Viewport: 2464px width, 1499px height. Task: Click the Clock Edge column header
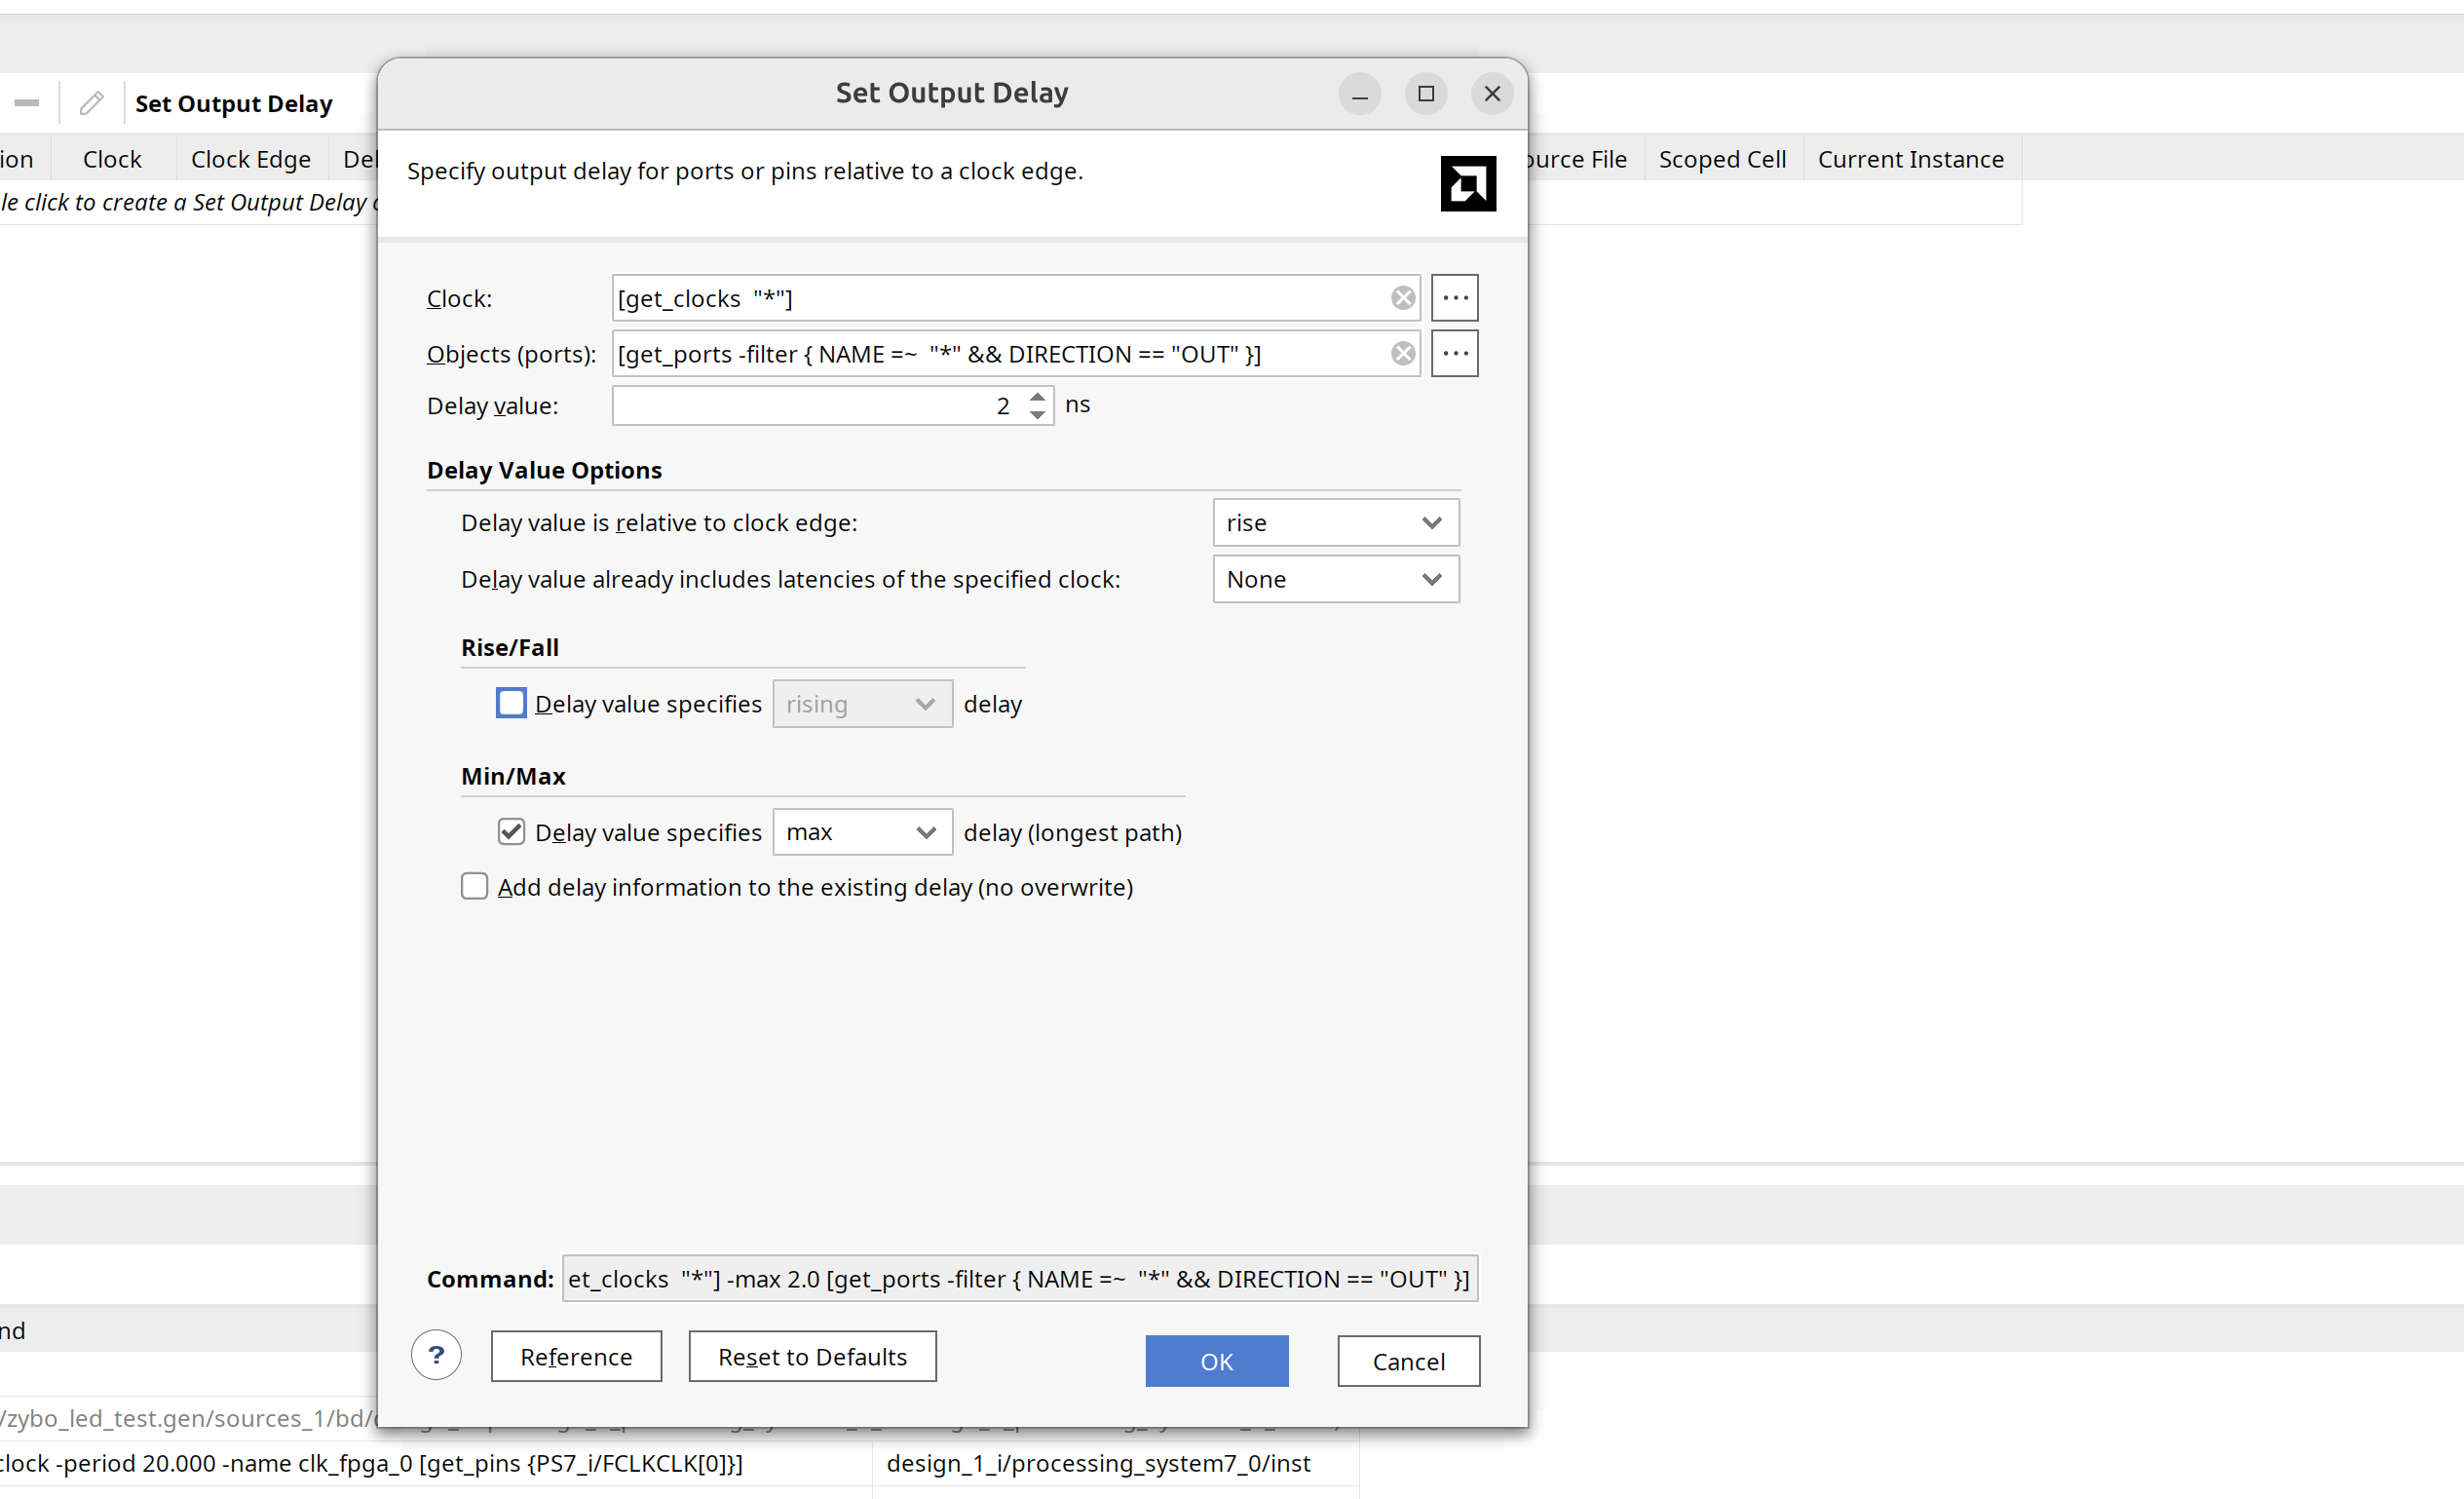click(x=250, y=159)
